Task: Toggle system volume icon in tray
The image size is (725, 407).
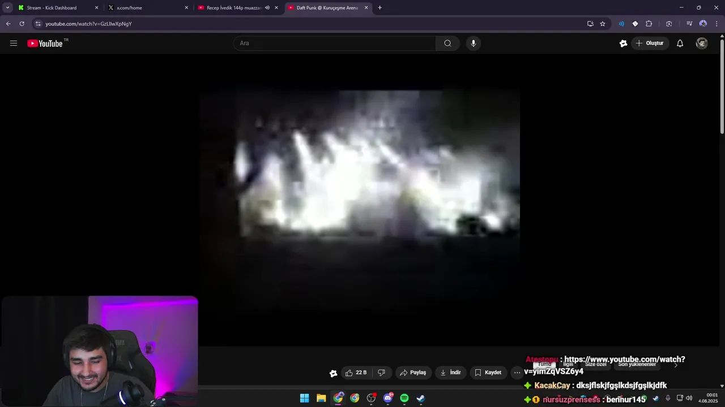Action: tap(689, 398)
